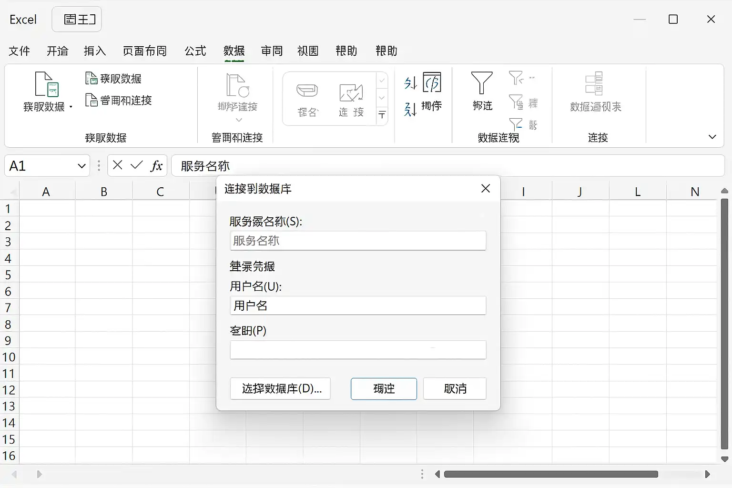Click the PivotTable icon in ribbon

pyautogui.click(x=594, y=83)
